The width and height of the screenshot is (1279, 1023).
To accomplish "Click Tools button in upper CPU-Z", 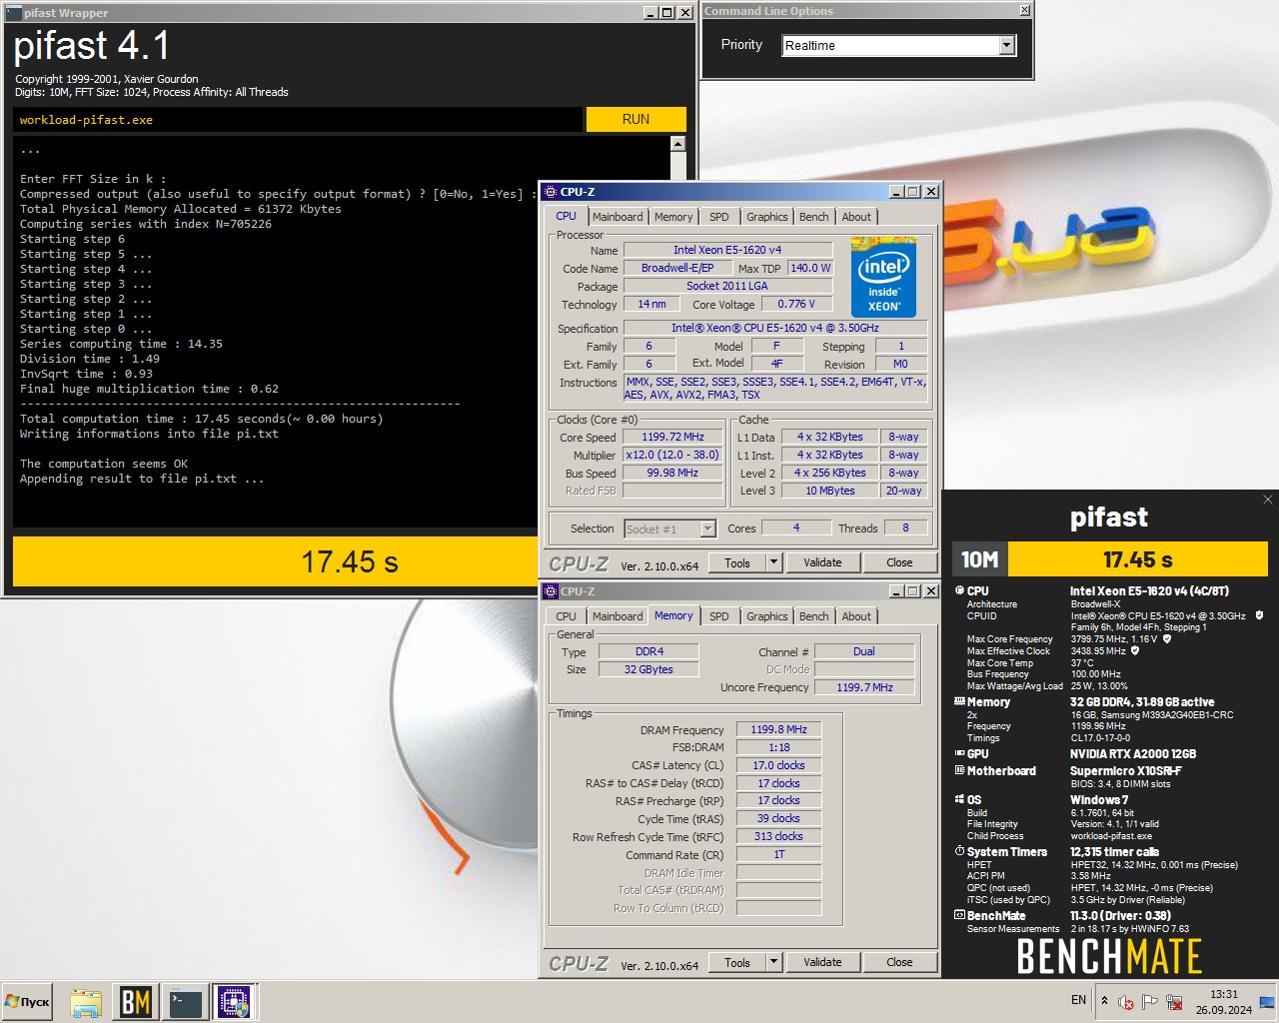I will click(x=737, y=562).
